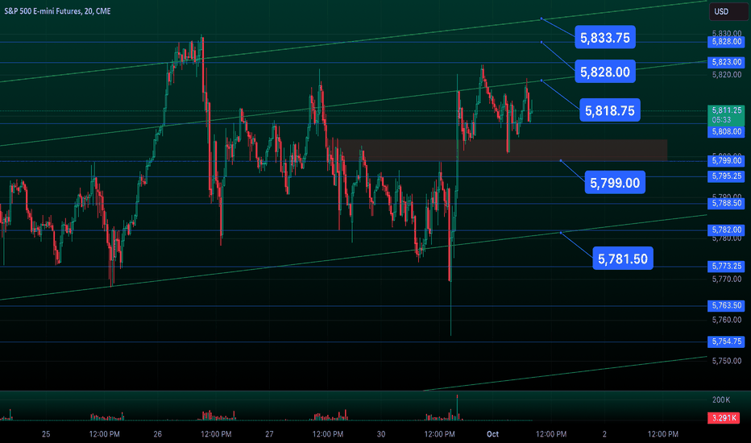Screen dimensions: 751x443
Task: Click the 5,782.00 axis price tag
Action: pyautogui.click(x=727, y=230)
